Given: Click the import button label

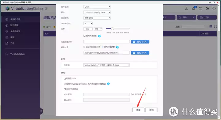Looking at the screenshot, I should (x=185, y=17).
